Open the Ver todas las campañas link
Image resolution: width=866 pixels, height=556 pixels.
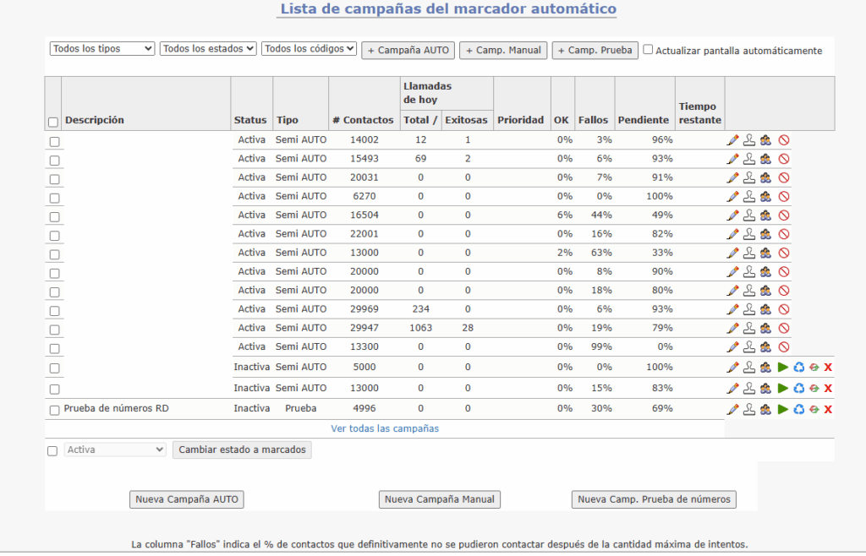pyautogui.click(x=385, y=428)
